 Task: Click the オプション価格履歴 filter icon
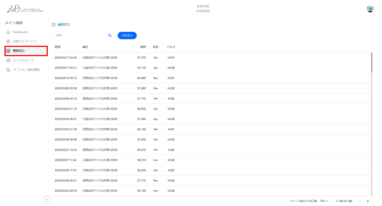click(8, 70)
